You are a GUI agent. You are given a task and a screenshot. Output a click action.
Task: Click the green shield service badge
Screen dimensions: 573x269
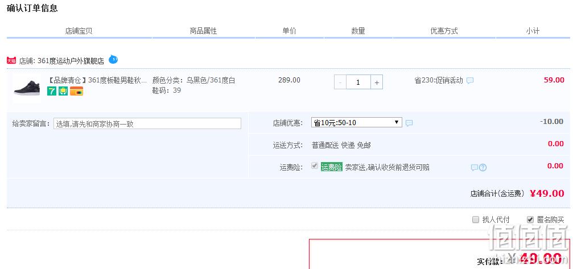click(x=63, y=91)
